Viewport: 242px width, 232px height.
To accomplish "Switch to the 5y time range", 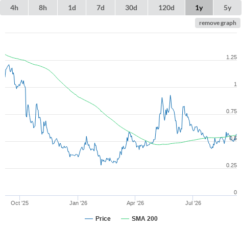I will click(x=227, y=8).
